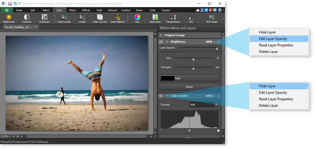
Task: Click the Tint droplet tool
Action: [x=191, y=17]
